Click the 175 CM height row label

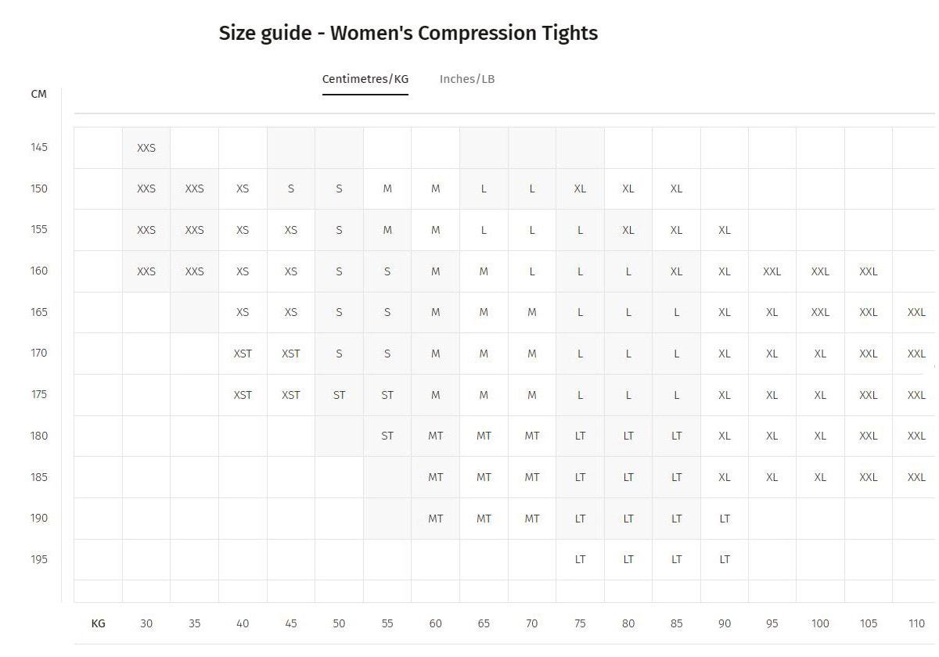point(39,394)
